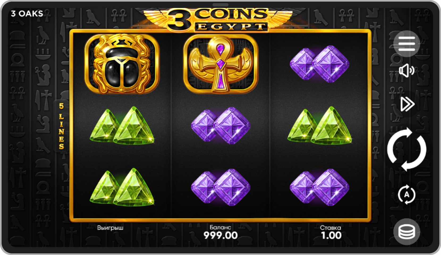Open the coin stack bet settings
Image resolution: width=441 pixels, height=255 pixels.
(x=406, y=232)
